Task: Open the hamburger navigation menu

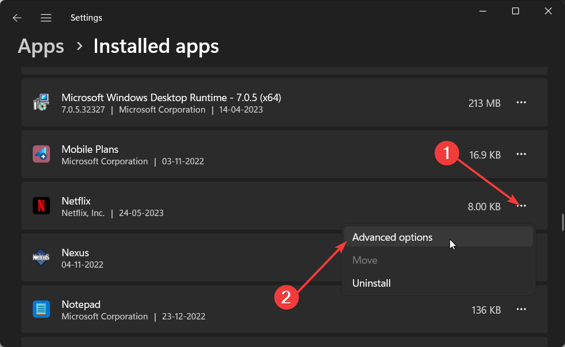Action: tap(46, 18)
